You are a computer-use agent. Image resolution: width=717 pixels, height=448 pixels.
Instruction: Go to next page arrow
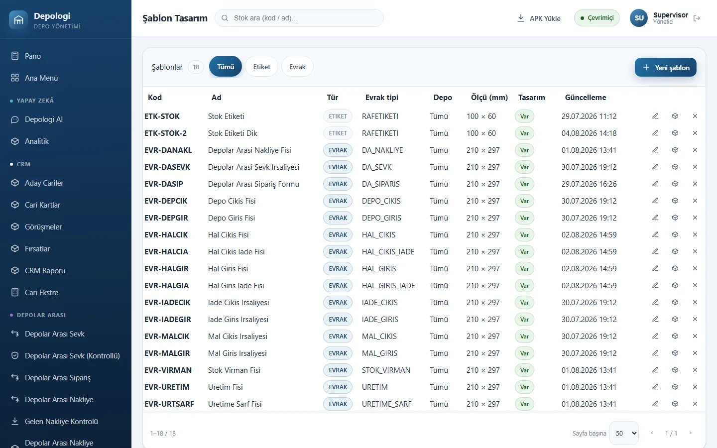tap(691, 433)
